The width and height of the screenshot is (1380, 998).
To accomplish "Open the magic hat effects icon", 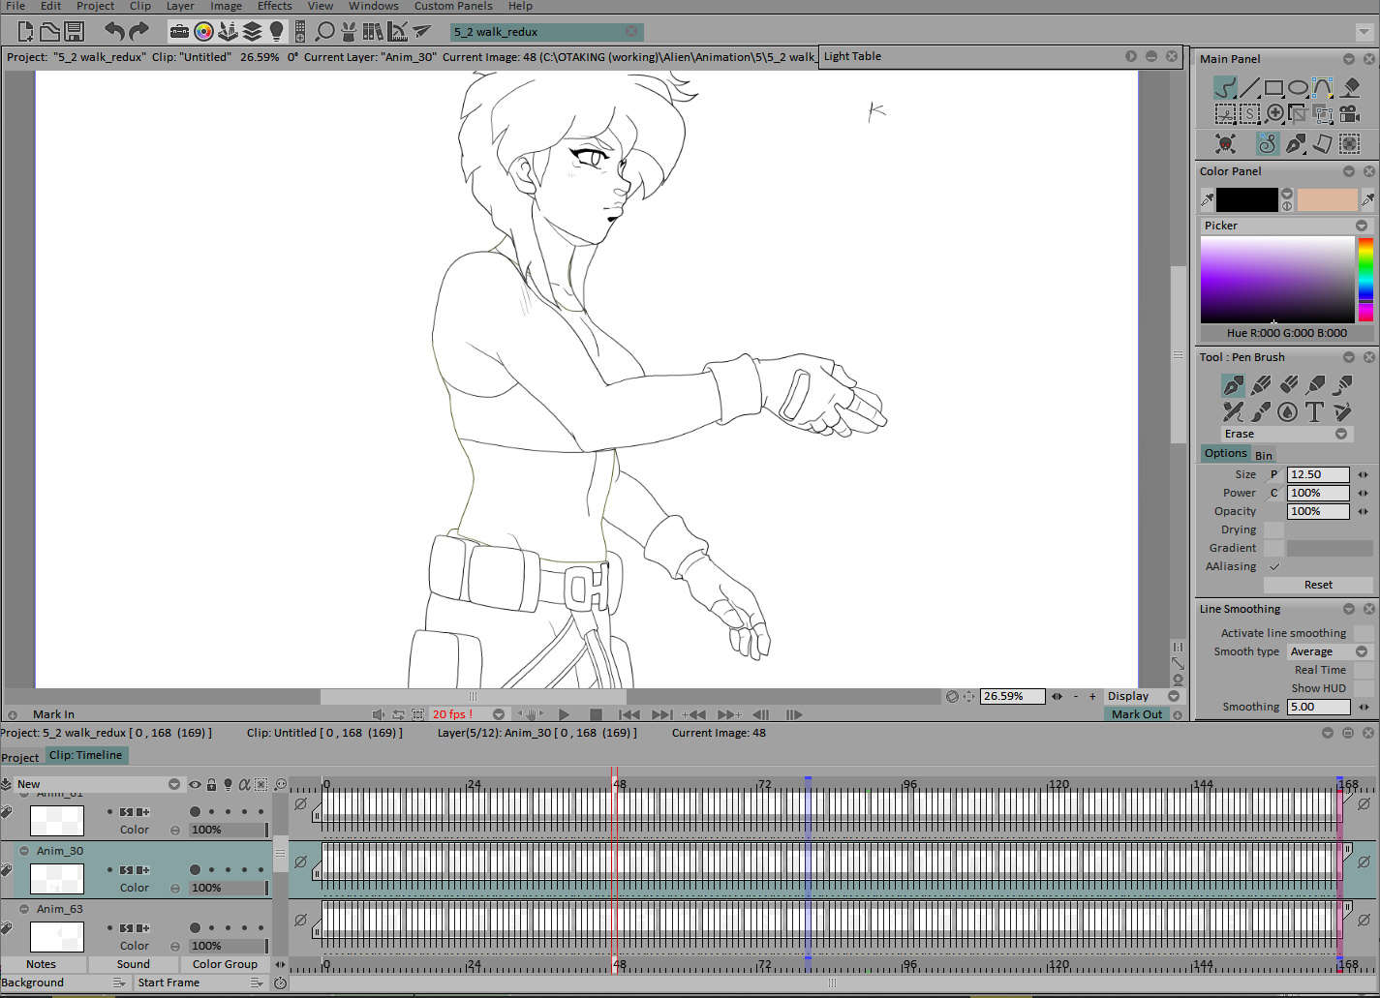I will point(349,32).
